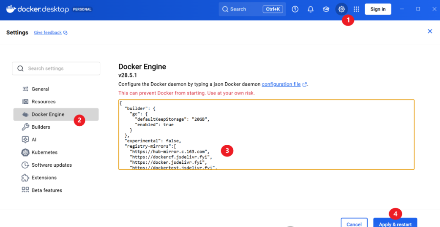Click the "registry-mirrors":[ line
This screenshot has width=440, height=227.
(x=150, y=146)
